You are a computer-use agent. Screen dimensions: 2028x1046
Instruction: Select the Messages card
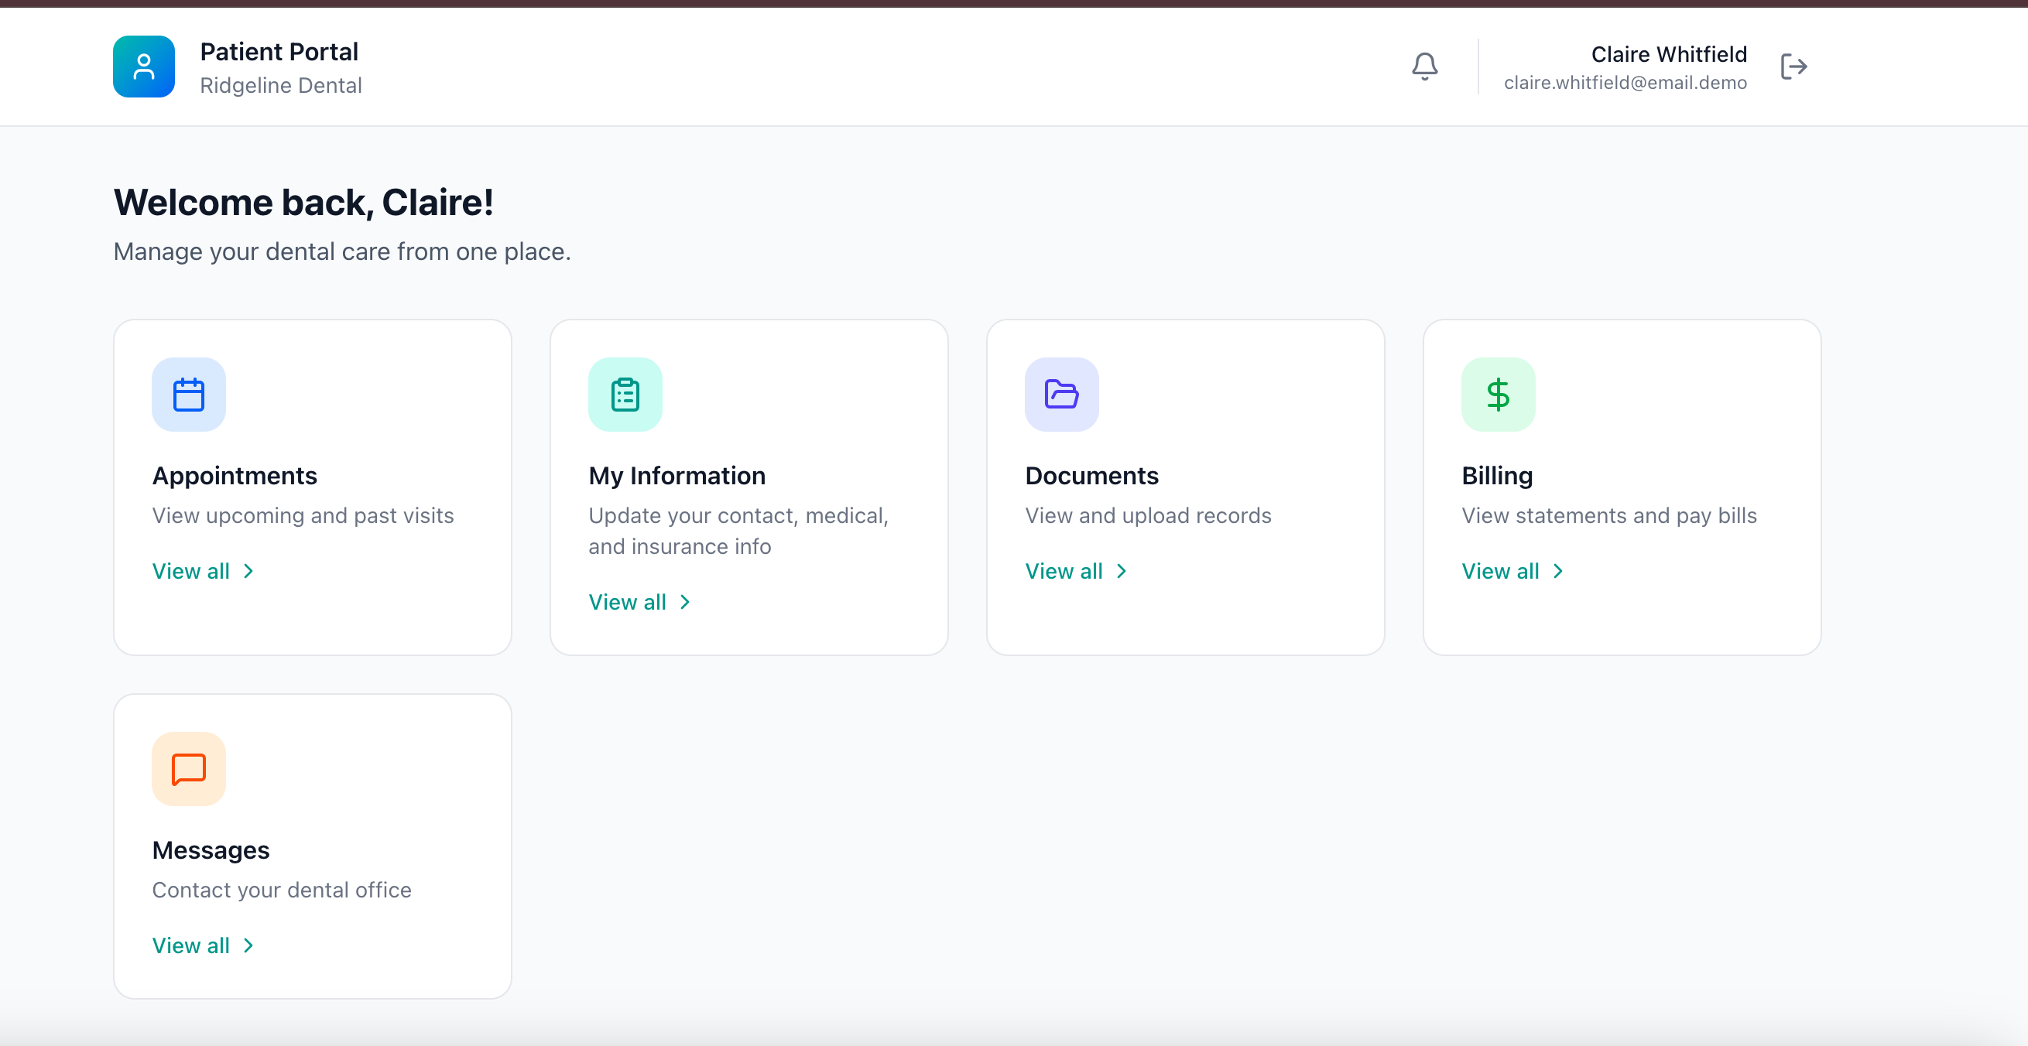point(312,846)
